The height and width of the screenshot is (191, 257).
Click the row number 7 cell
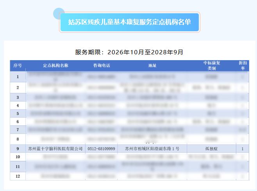(18, 130)
